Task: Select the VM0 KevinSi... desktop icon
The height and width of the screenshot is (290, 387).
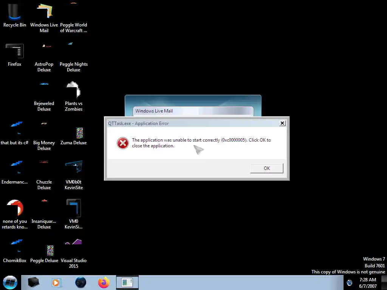Action: [74, 214]
